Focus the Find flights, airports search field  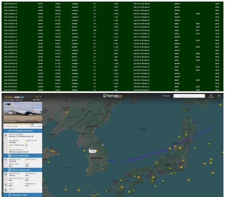point(189,96)
